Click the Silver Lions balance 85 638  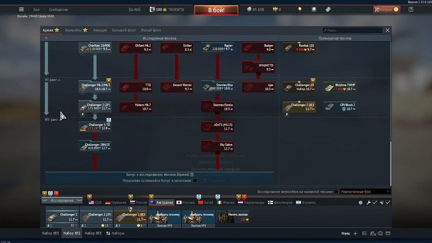pos(255,9)
